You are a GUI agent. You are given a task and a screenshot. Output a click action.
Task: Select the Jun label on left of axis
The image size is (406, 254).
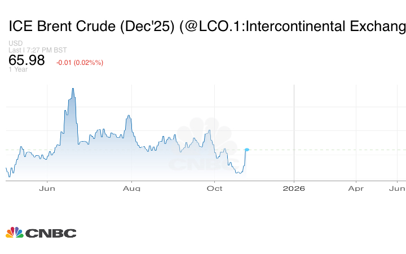pyautogui.click(x=47, y=189)
